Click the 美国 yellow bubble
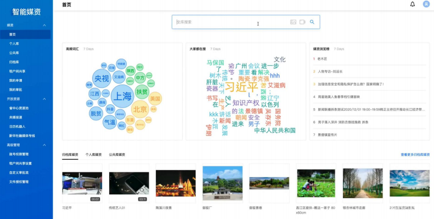This screenshot has height=219, width=434. pyautogui.click(x=155, y=99)
